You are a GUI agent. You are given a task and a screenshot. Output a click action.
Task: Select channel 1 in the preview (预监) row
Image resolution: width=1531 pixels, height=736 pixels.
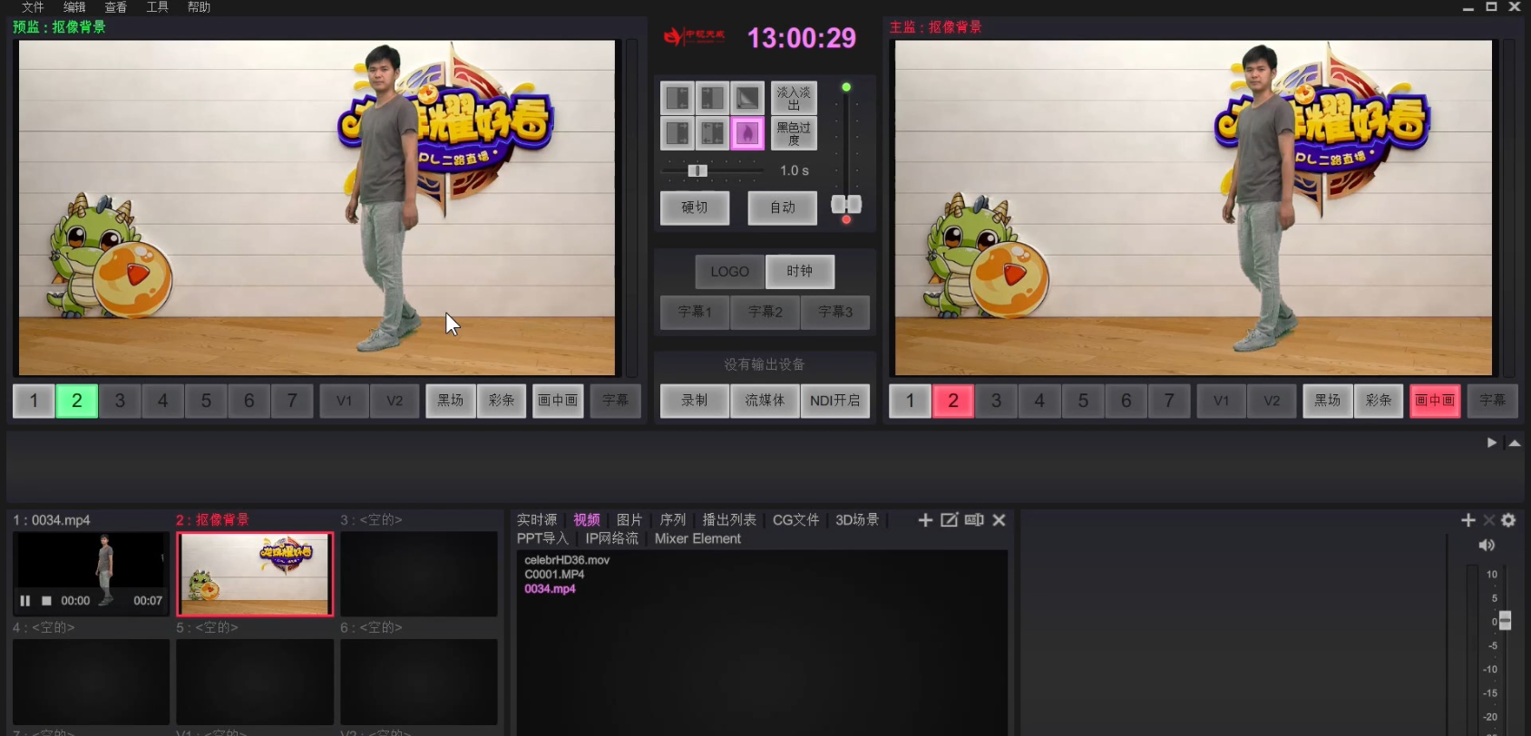point(34,401)
